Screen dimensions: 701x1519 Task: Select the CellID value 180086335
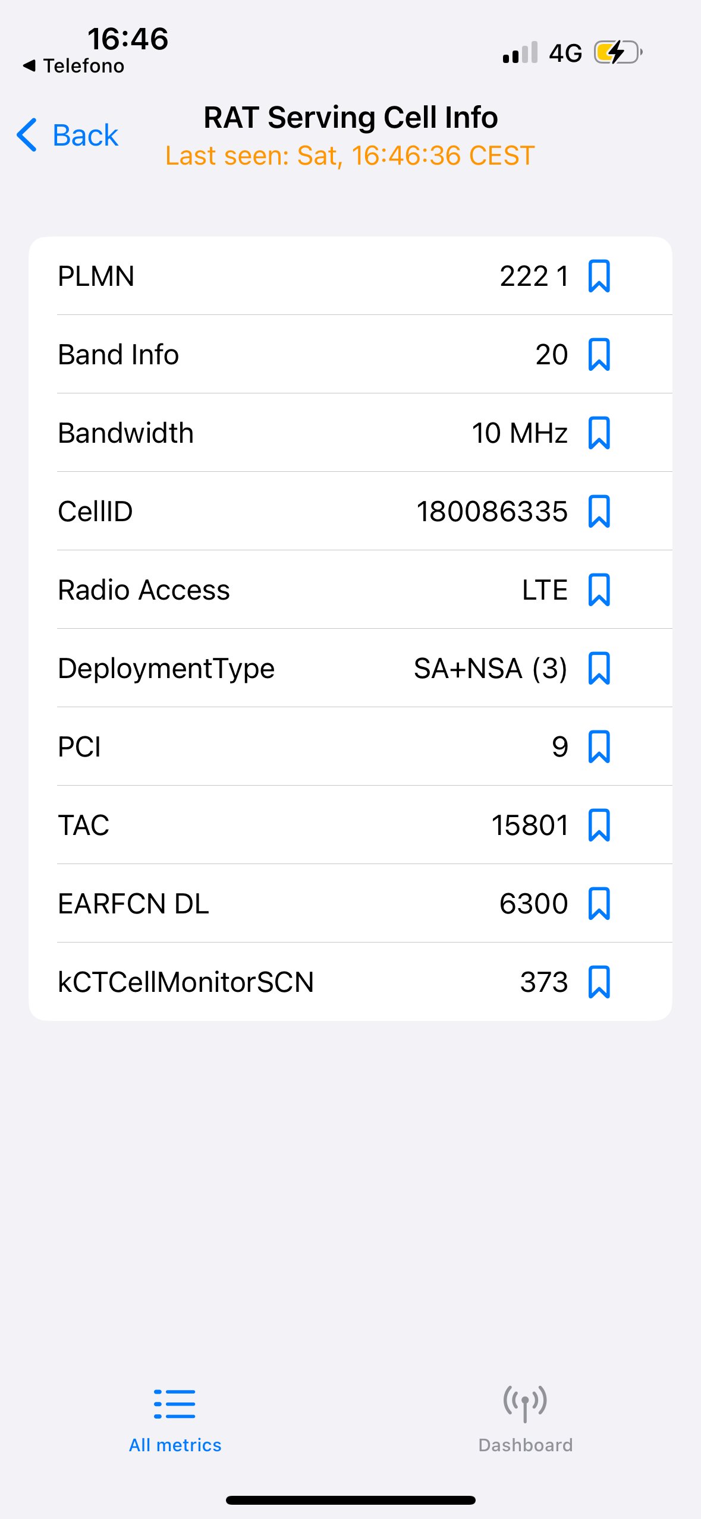point(492,512)
